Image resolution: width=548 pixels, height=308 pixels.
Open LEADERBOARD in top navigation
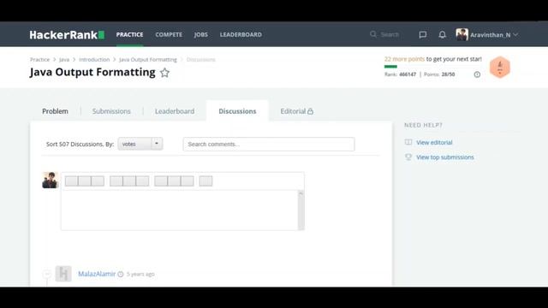click(241, 34)
